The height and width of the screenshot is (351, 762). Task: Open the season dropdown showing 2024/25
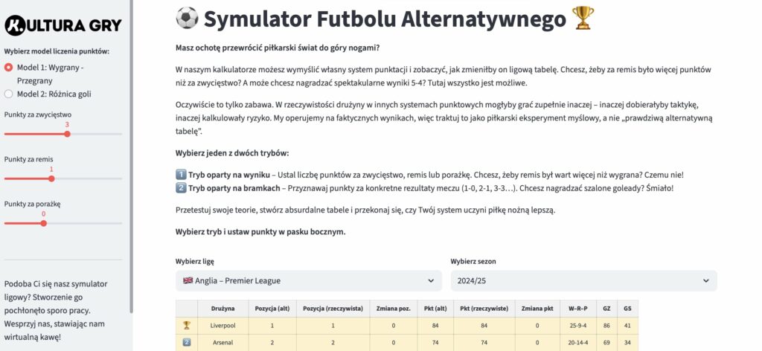583,280
